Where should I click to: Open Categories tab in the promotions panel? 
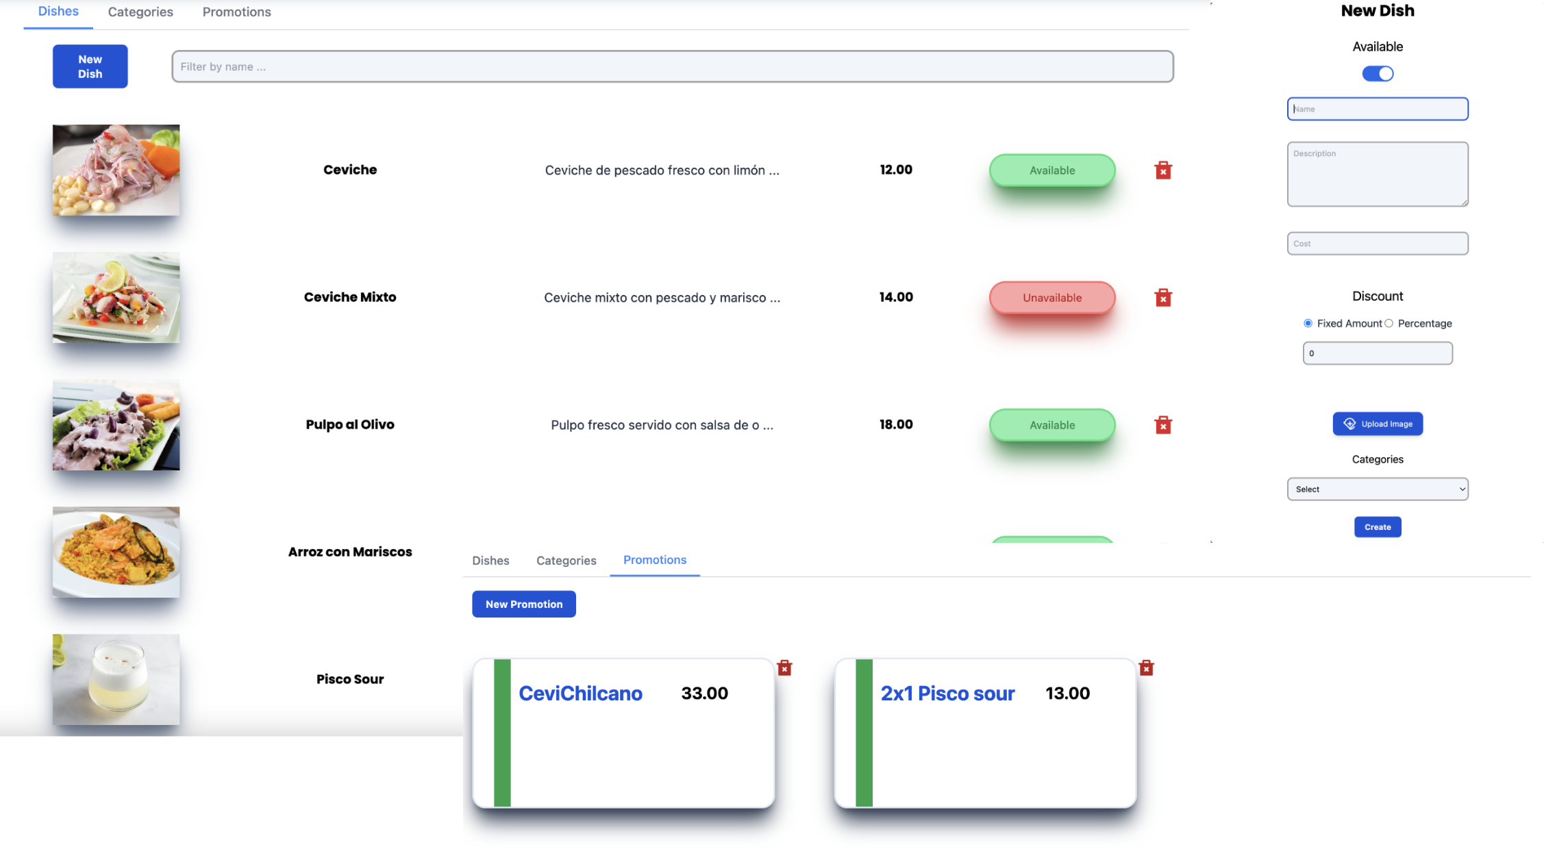pyautogui.click(x=566, y=560)
